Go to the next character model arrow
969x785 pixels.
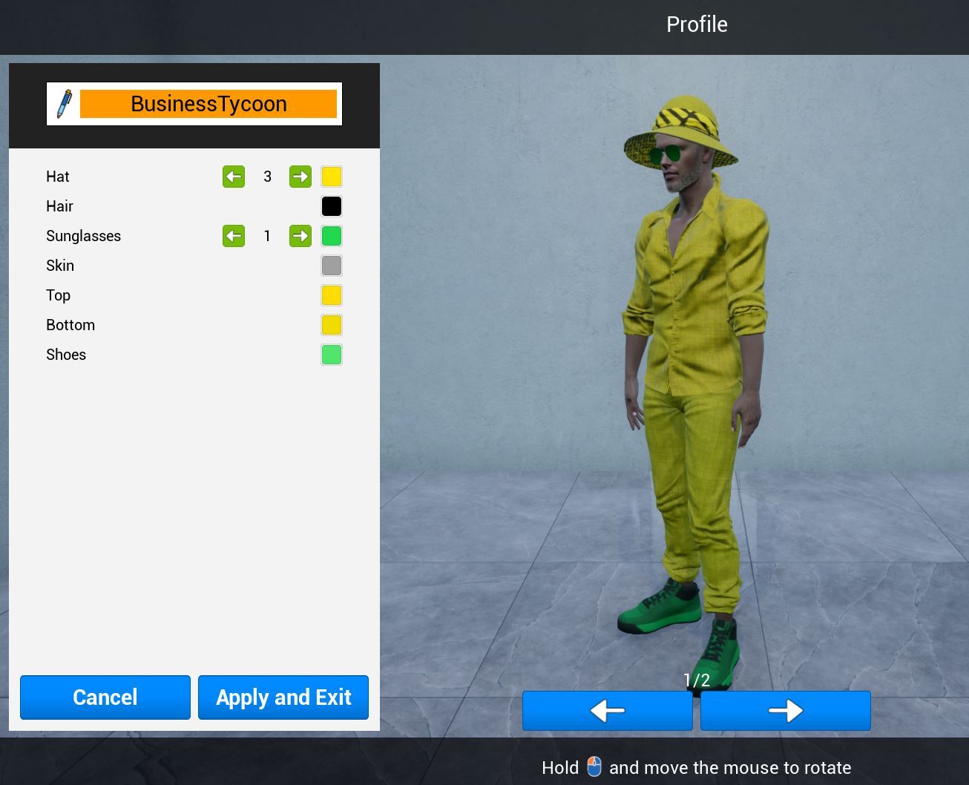point(786,711)
